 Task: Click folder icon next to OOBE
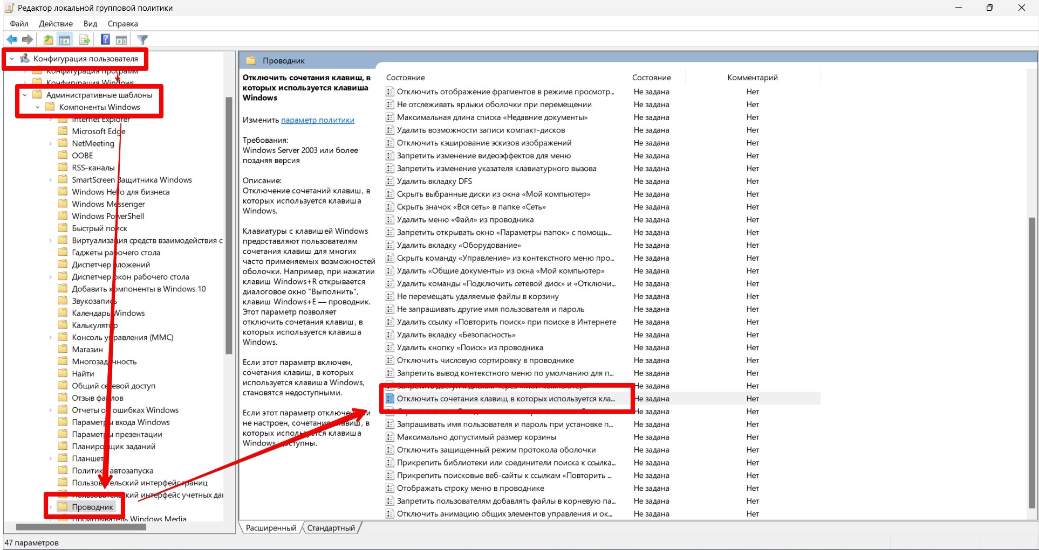coord(63,155)
